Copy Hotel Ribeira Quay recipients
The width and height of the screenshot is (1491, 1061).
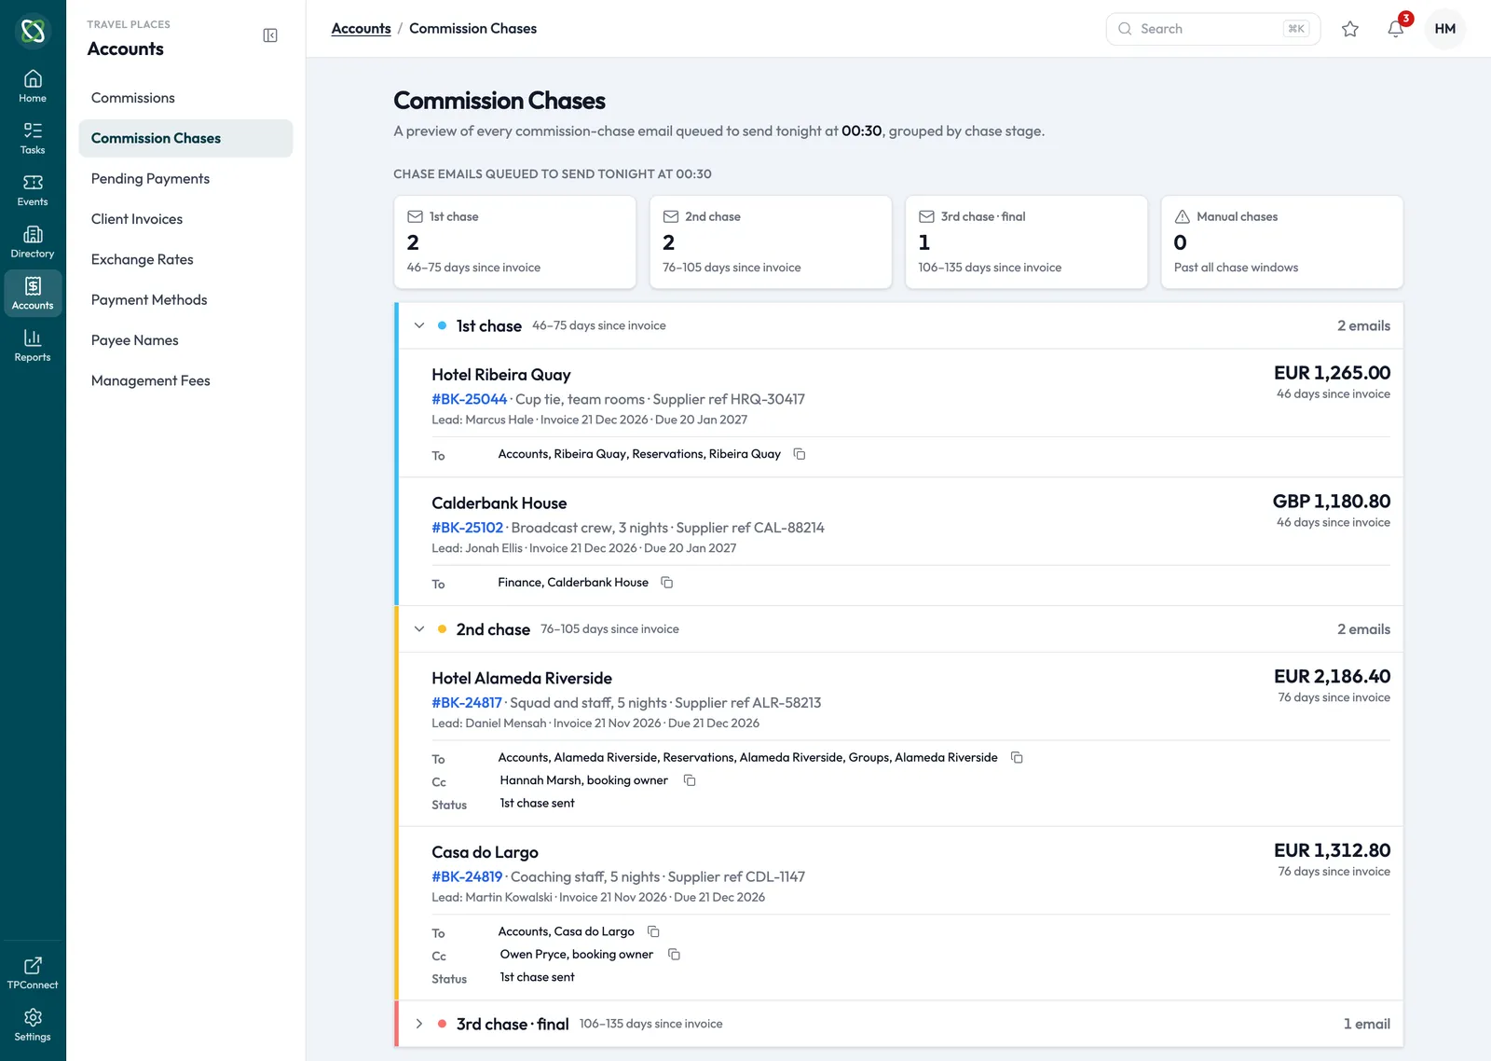[800, 454]
